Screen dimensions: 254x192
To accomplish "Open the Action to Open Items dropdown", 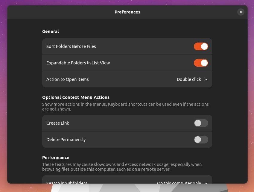I will [x=192, y=79].
